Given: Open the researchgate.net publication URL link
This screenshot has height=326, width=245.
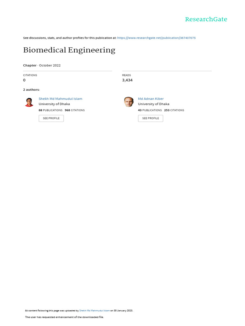Looking at the screenshot, I should pyautogui.click(x=156, y=38).
